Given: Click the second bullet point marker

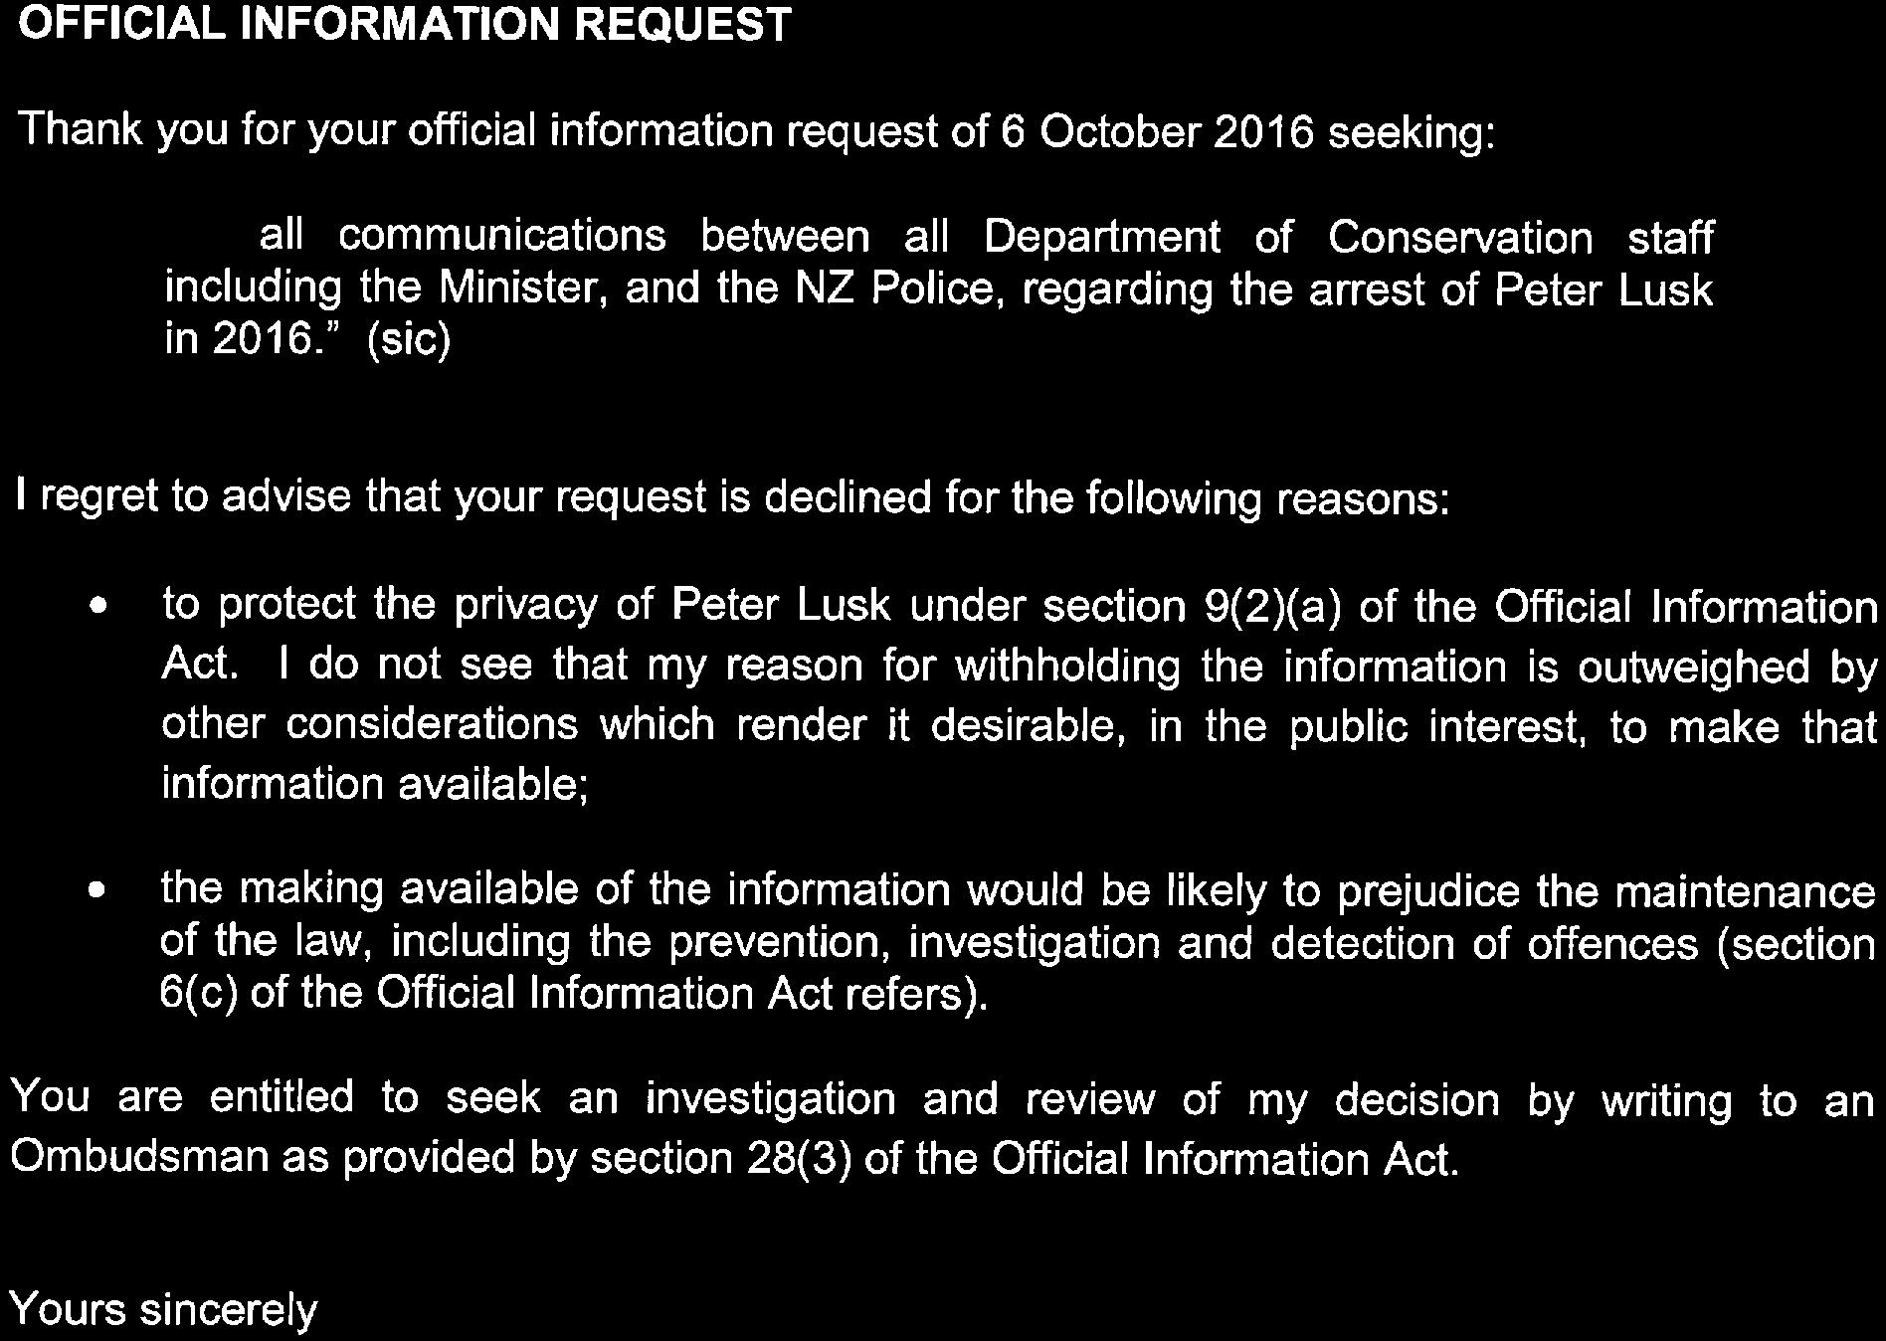Looking at the screenshot, I should click(x=94, y=891).
